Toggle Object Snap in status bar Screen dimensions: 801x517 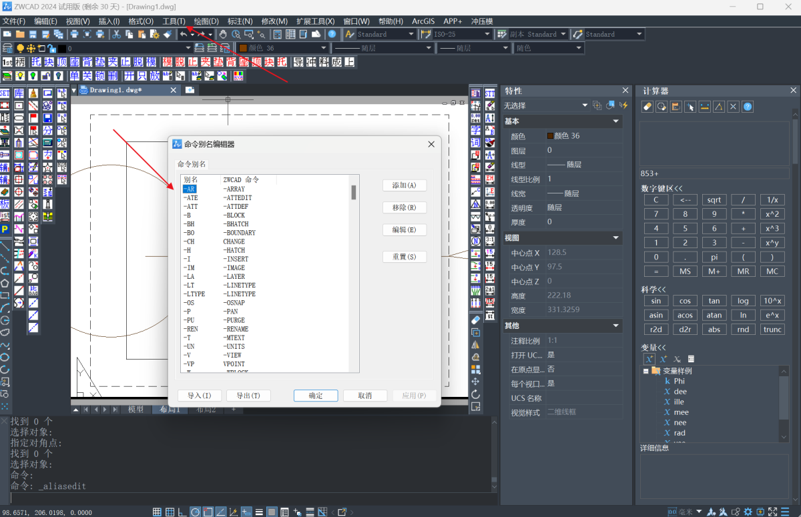pyautogui.click(x=208, y=512)
